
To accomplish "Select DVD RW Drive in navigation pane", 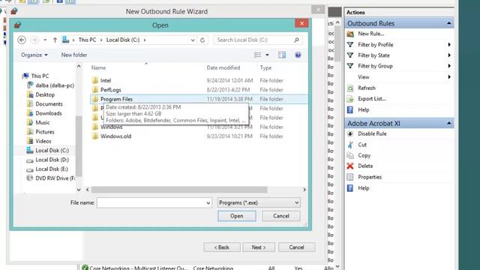I will coord(55,178).
